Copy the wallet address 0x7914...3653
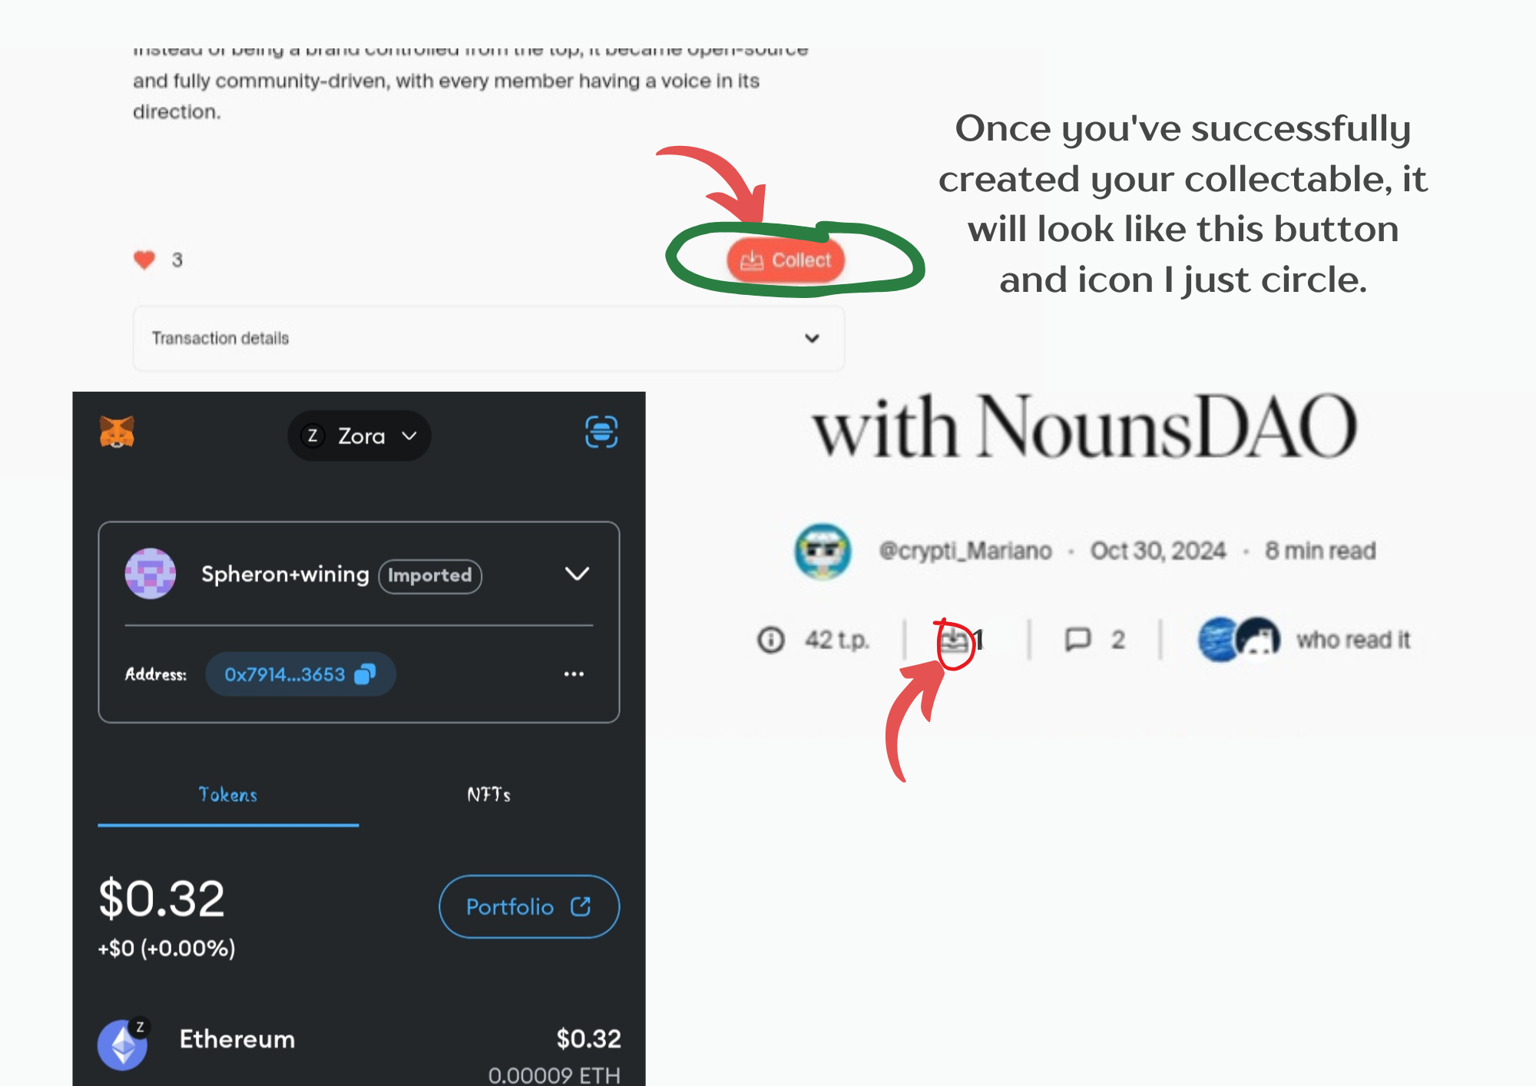Image resolution: width=1536 pixels, height=1086 pixels. coord(300,674)
